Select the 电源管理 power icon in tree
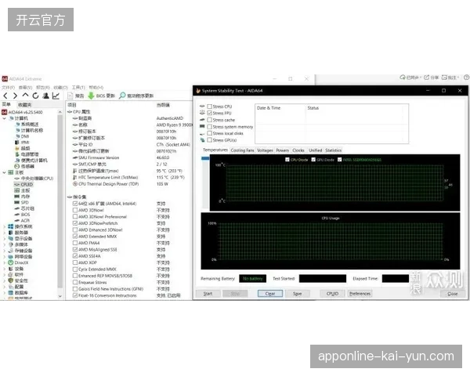 17,154
